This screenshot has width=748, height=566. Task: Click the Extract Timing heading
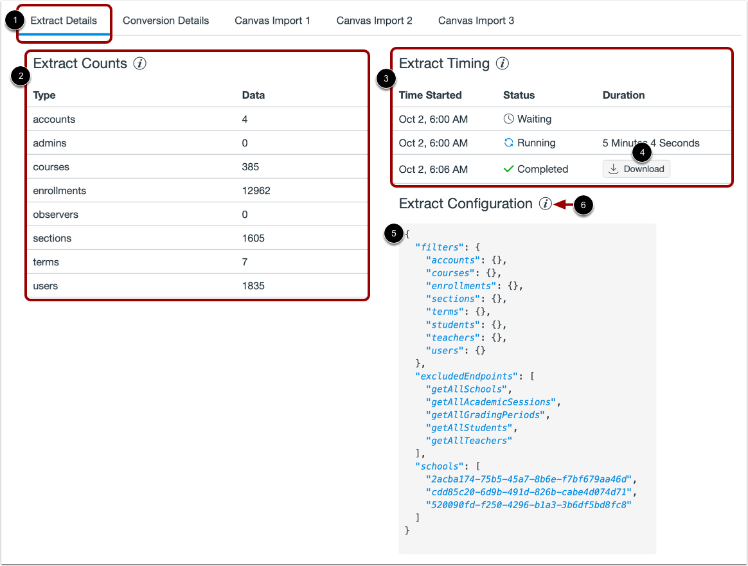(444, 64)
